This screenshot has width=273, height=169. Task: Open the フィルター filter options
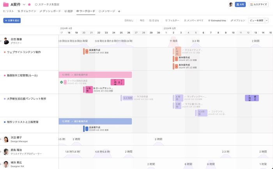coord(172,20)
